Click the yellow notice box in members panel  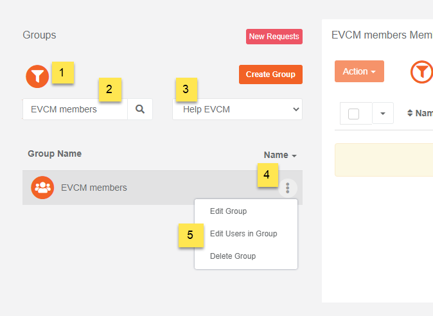click(x=384, y=160)
